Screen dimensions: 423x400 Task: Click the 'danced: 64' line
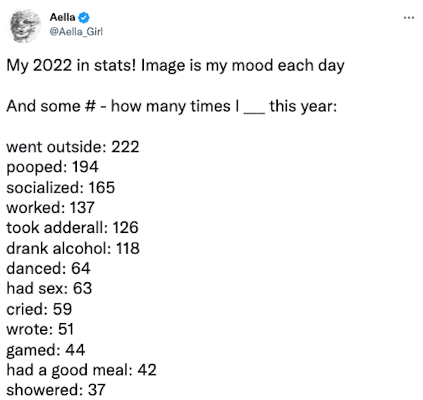pyautogui.click(x=48, y=268)
